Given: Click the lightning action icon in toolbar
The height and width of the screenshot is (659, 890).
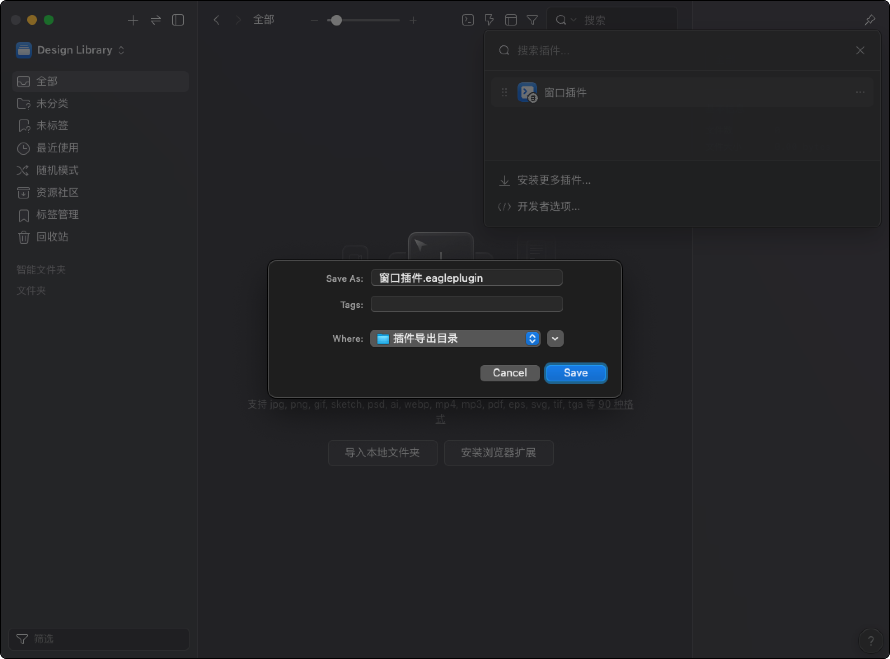Looking at the screenshot, I should coord(489,20).
